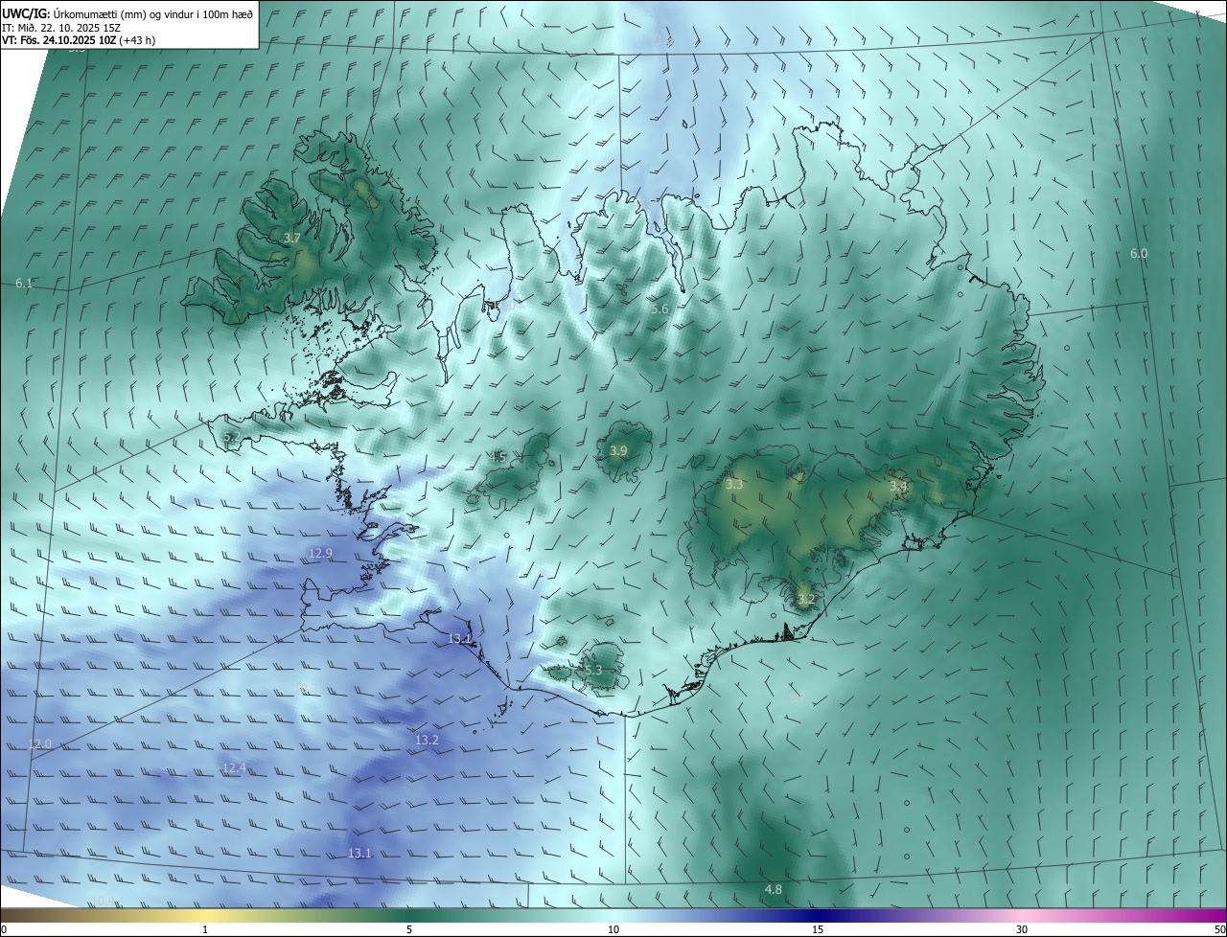Click the 6.0 value label east of Iceland
Screen dimensions: 1227x937
pos(1139,253)
